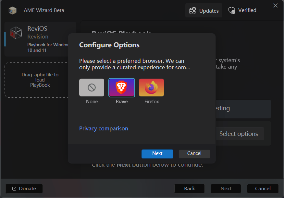Click the Select options button
This screenshot has height=198, width=284.
(240, 133)
